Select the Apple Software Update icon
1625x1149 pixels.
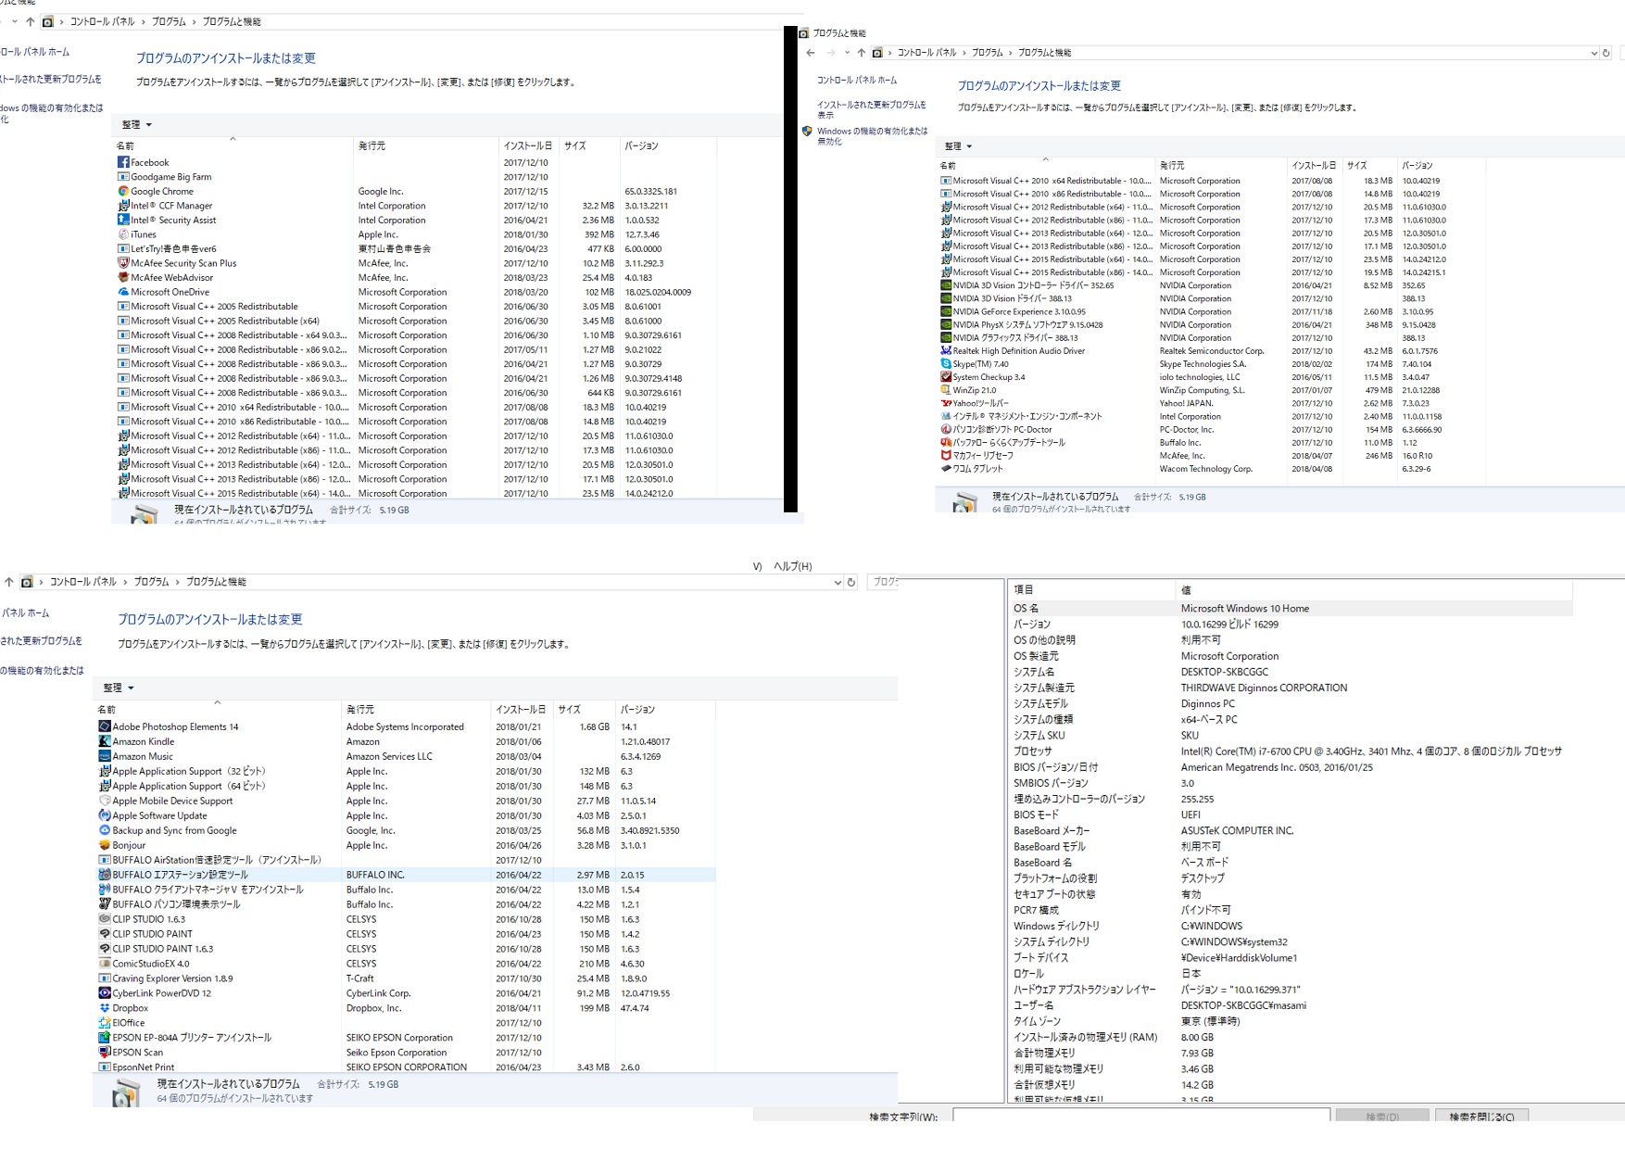click(105, 815)
